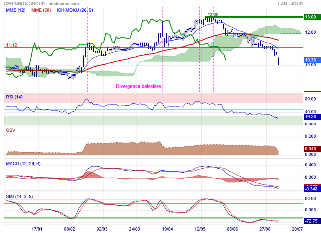Click the 05/06 date on the time axis
Viewport: 321px width, 233px height.
(232, 229)
